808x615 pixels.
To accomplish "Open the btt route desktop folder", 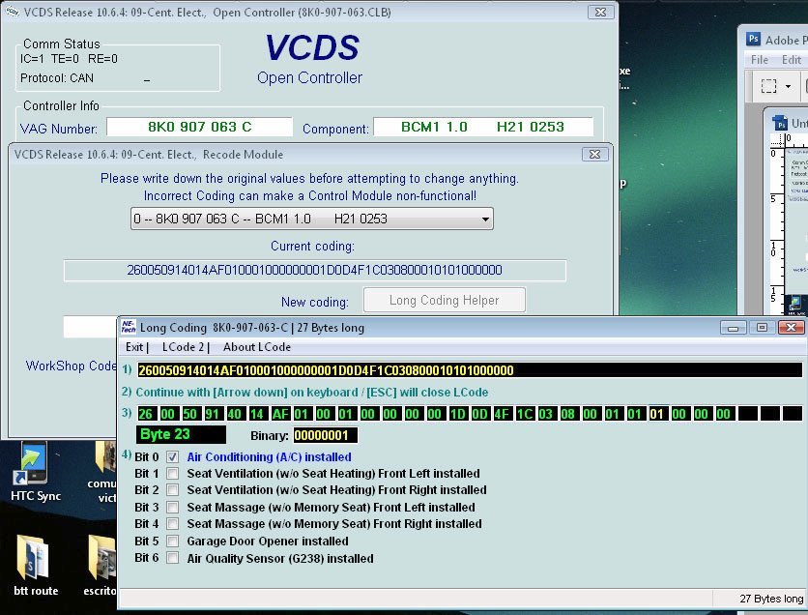I will point(35,565).
